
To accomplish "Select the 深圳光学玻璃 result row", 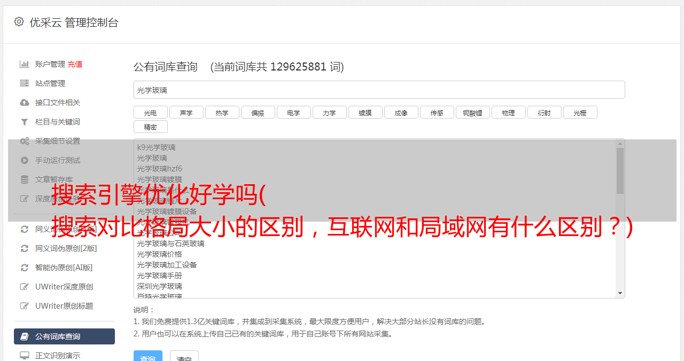I will coord(375,286).
